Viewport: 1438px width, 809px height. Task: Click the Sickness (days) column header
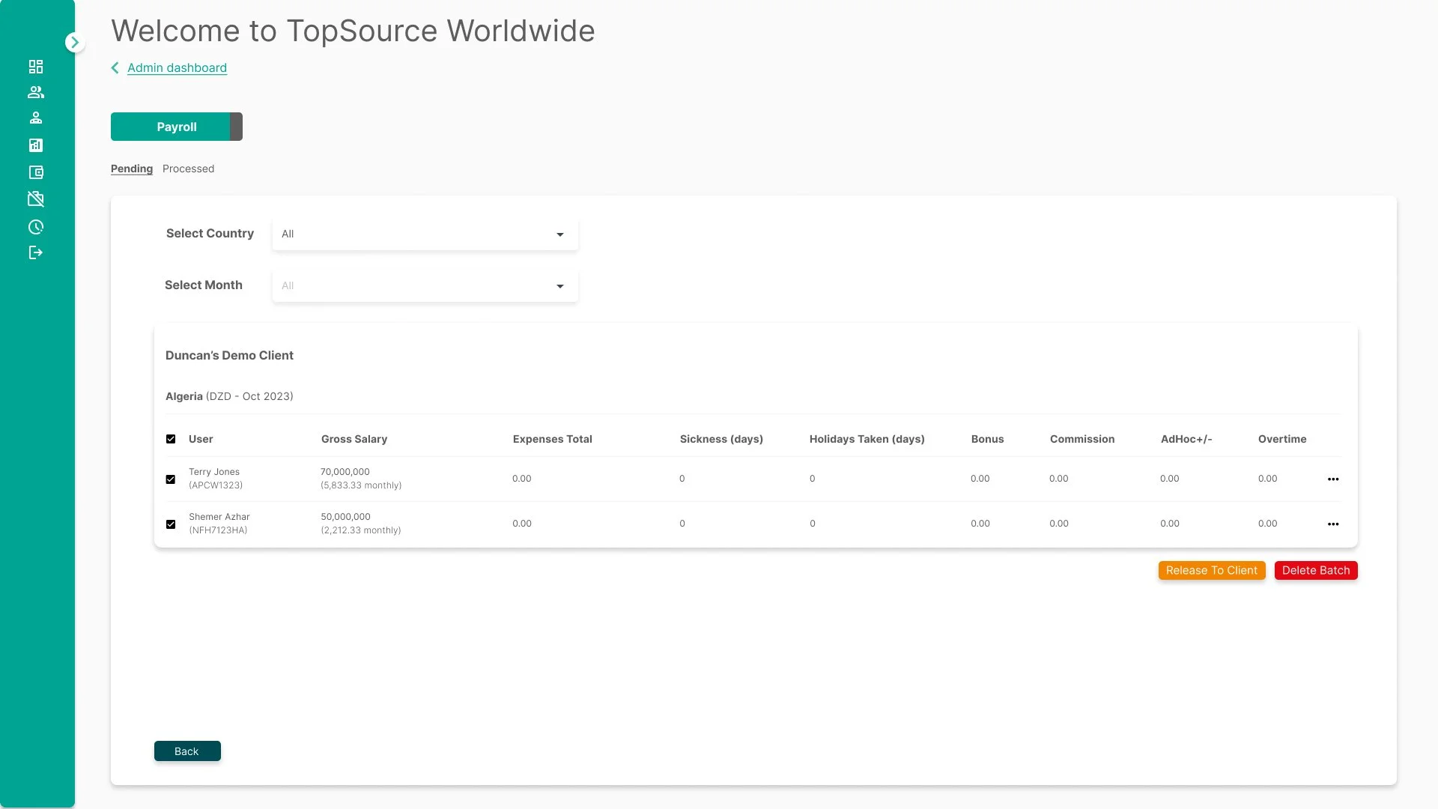pos(721,439)
